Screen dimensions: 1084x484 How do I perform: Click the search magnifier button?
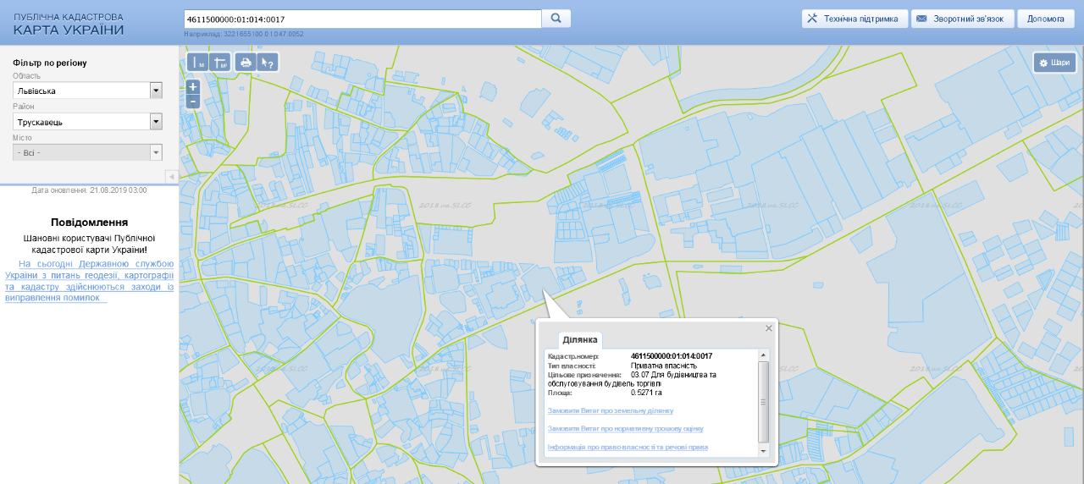point(556,19)
